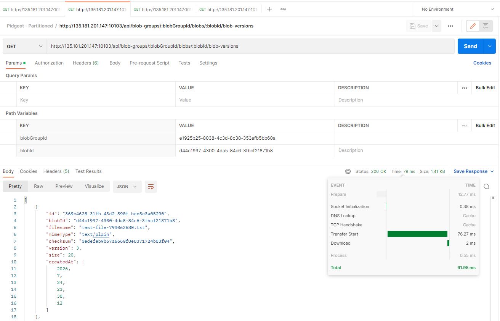The width and height of the screenshot is (500, 321).
Task: Open the GET method dropdown
Action: click(25, 46)
